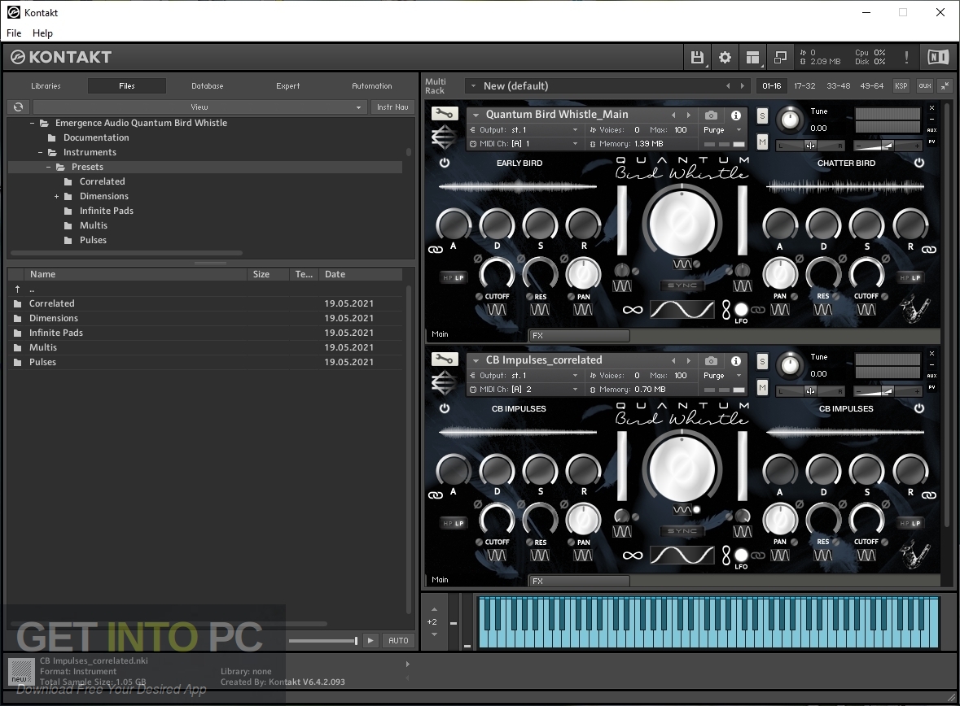Open wrench edit mode for Quantum Bird Whistle_Main
The height and width of the screenshot is (706, 960).
coord(444,114)
